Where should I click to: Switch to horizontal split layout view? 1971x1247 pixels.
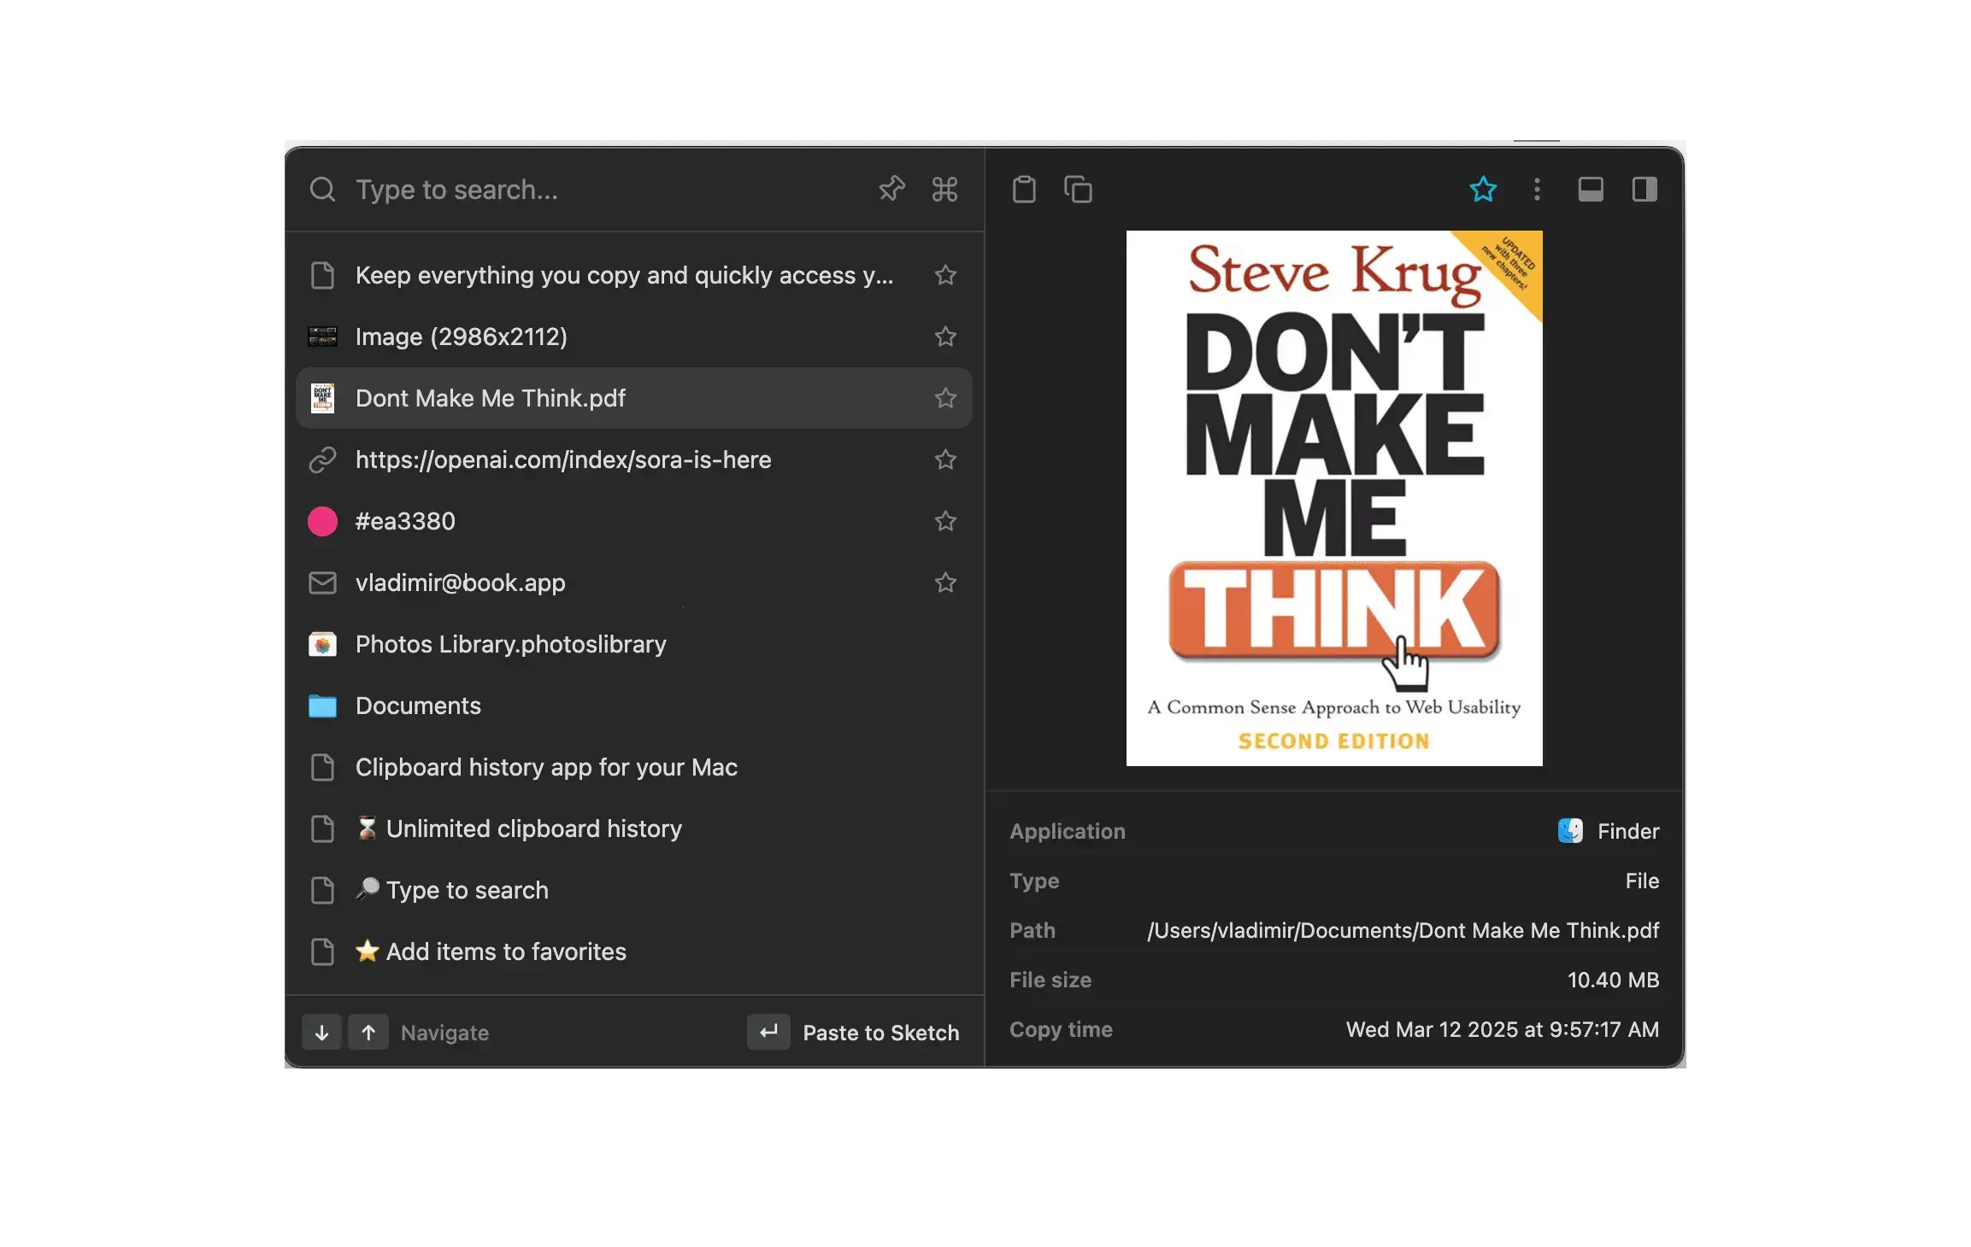[1592, 190]
